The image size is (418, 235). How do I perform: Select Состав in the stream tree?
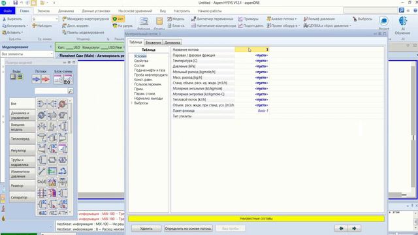[139, 65]
